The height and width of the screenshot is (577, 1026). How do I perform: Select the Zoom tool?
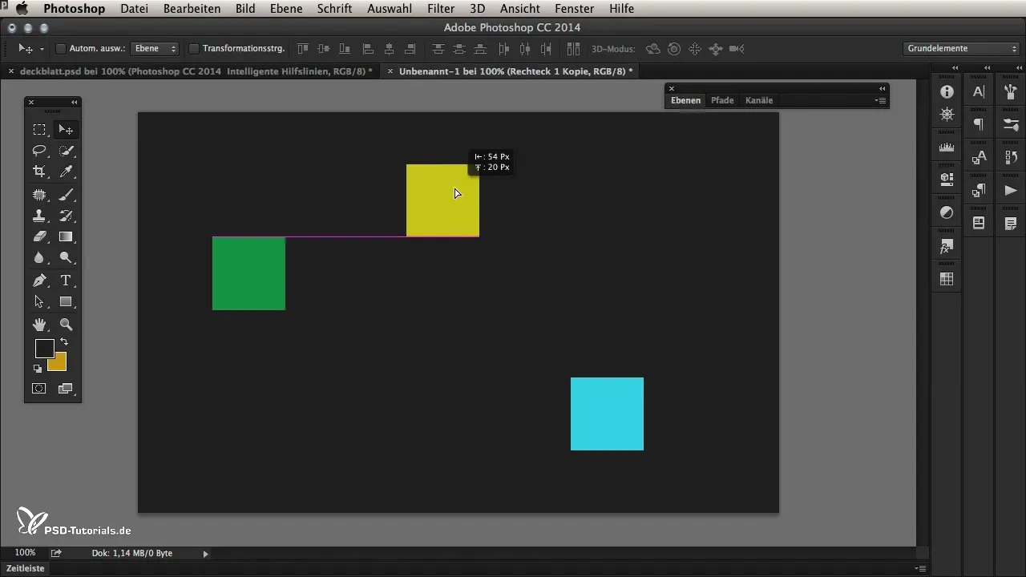coord(66,325)
